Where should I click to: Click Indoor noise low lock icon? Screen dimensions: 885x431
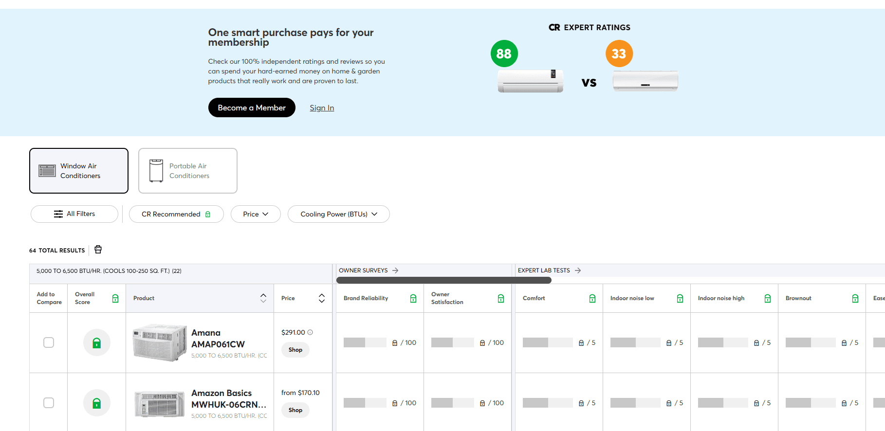(x=680, y=298)
